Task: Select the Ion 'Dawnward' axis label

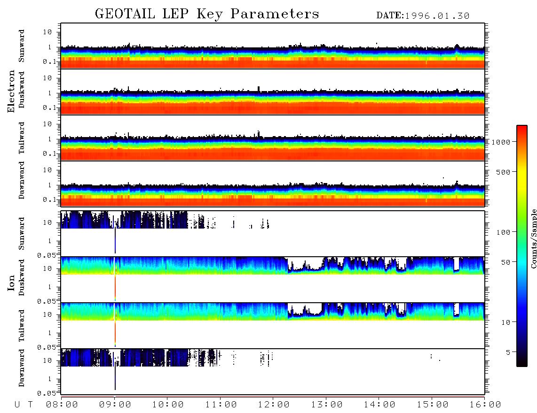Action: coord(22,368)
